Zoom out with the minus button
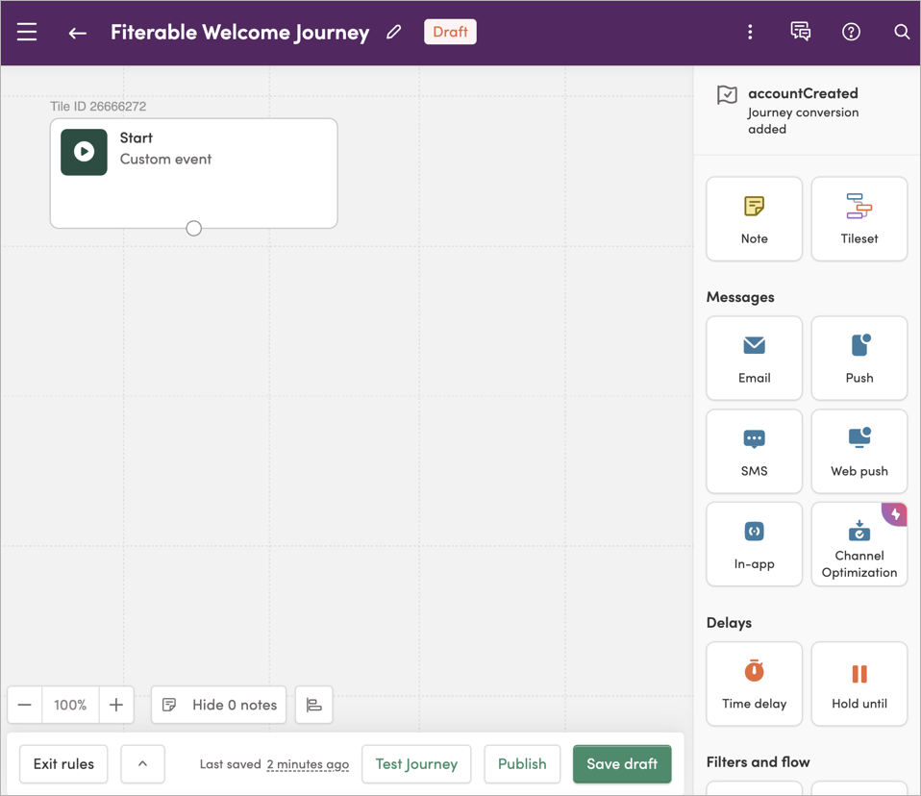Image resolution: width=921 pixels, height=796 pixels. click(x=25, y=705)
